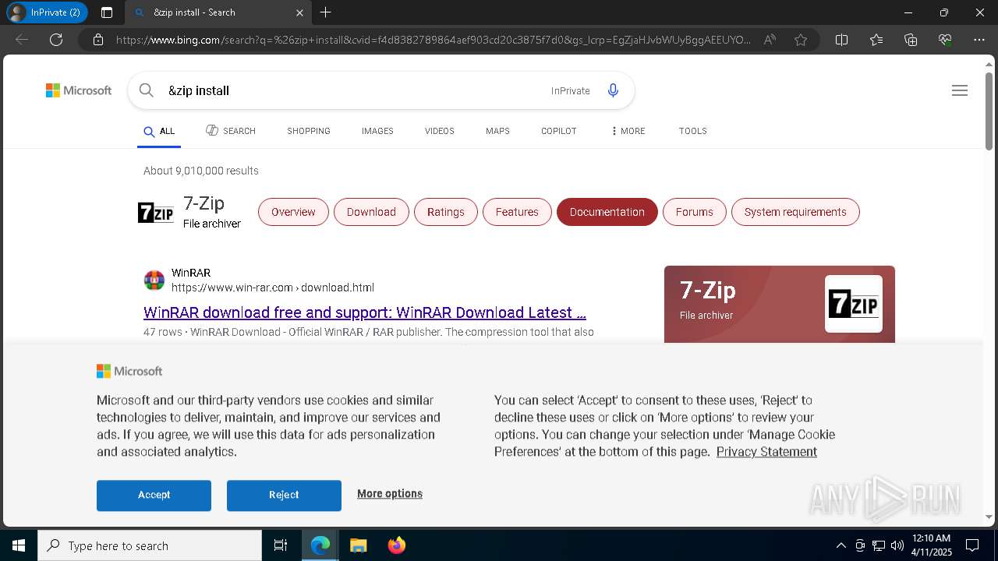Viewport: 998px width, 561px height.
Task: Show hidden tray icons chevron
Action: pos(841,545)
